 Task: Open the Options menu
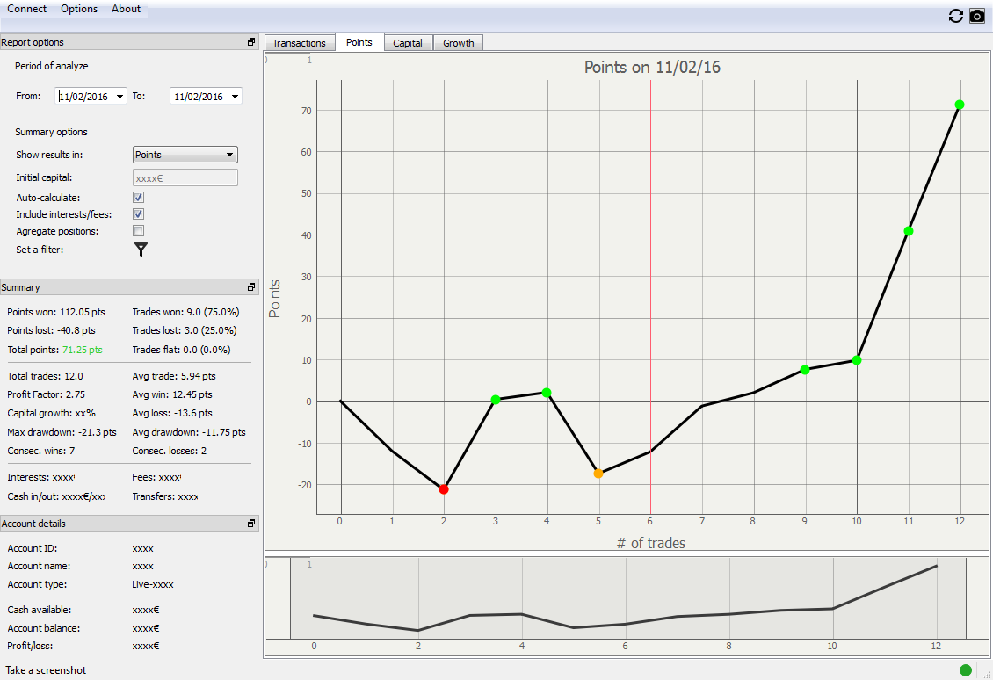[79, 9]
